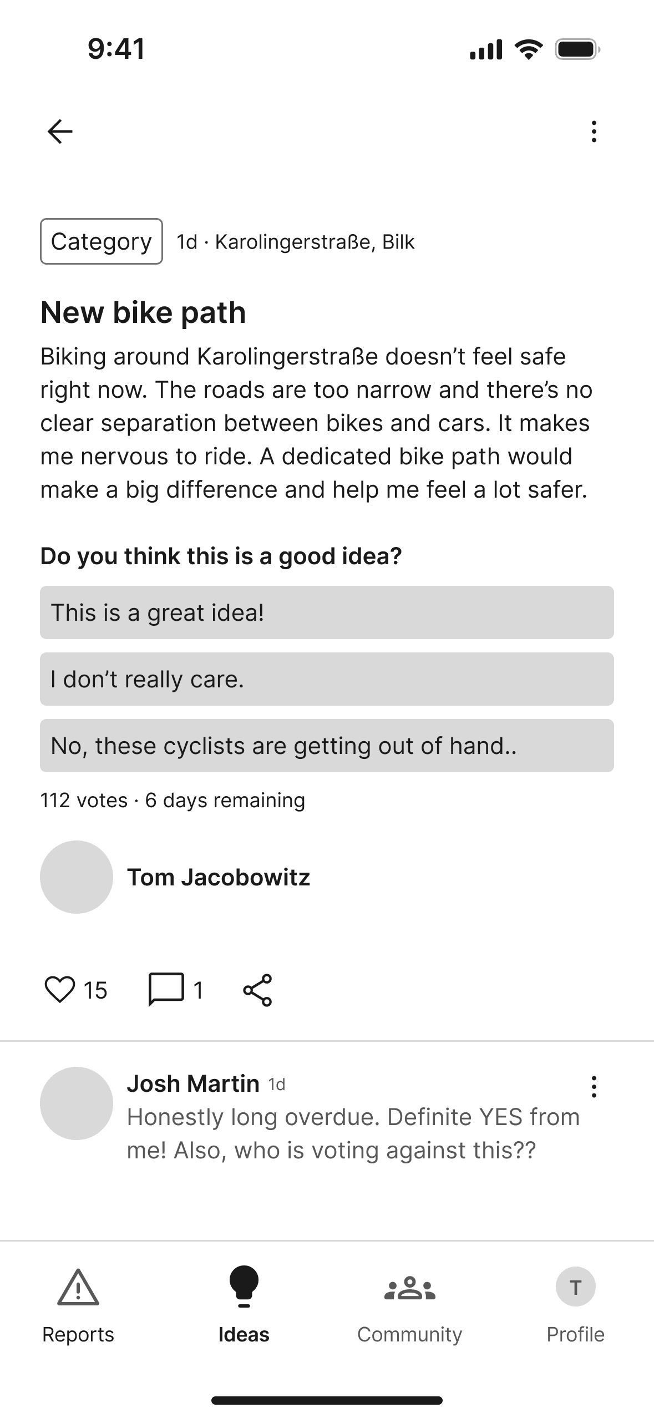Tap Tom Jacobowitz's avatar
Screen dimensions: 654x1418
coord(77,877)
